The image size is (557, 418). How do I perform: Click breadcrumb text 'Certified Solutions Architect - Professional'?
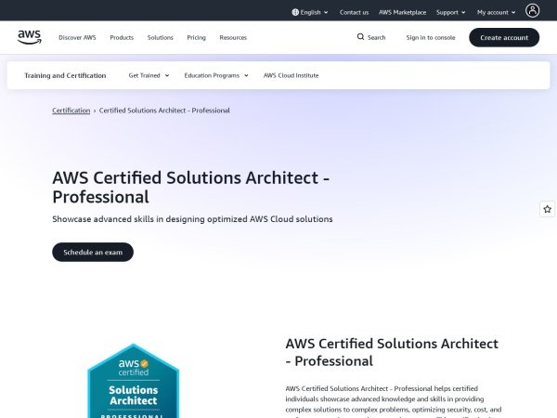coord(164,111)
